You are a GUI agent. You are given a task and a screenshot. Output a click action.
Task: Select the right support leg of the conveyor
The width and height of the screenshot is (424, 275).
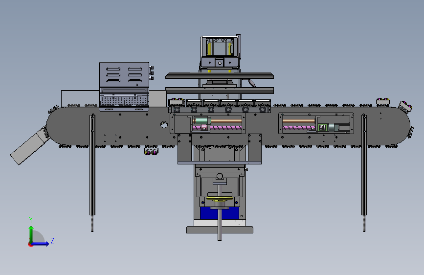[364, 173]
